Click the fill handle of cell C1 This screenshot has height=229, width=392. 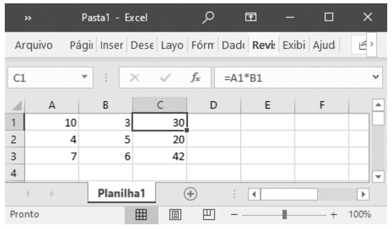click(x=187, y=130)
